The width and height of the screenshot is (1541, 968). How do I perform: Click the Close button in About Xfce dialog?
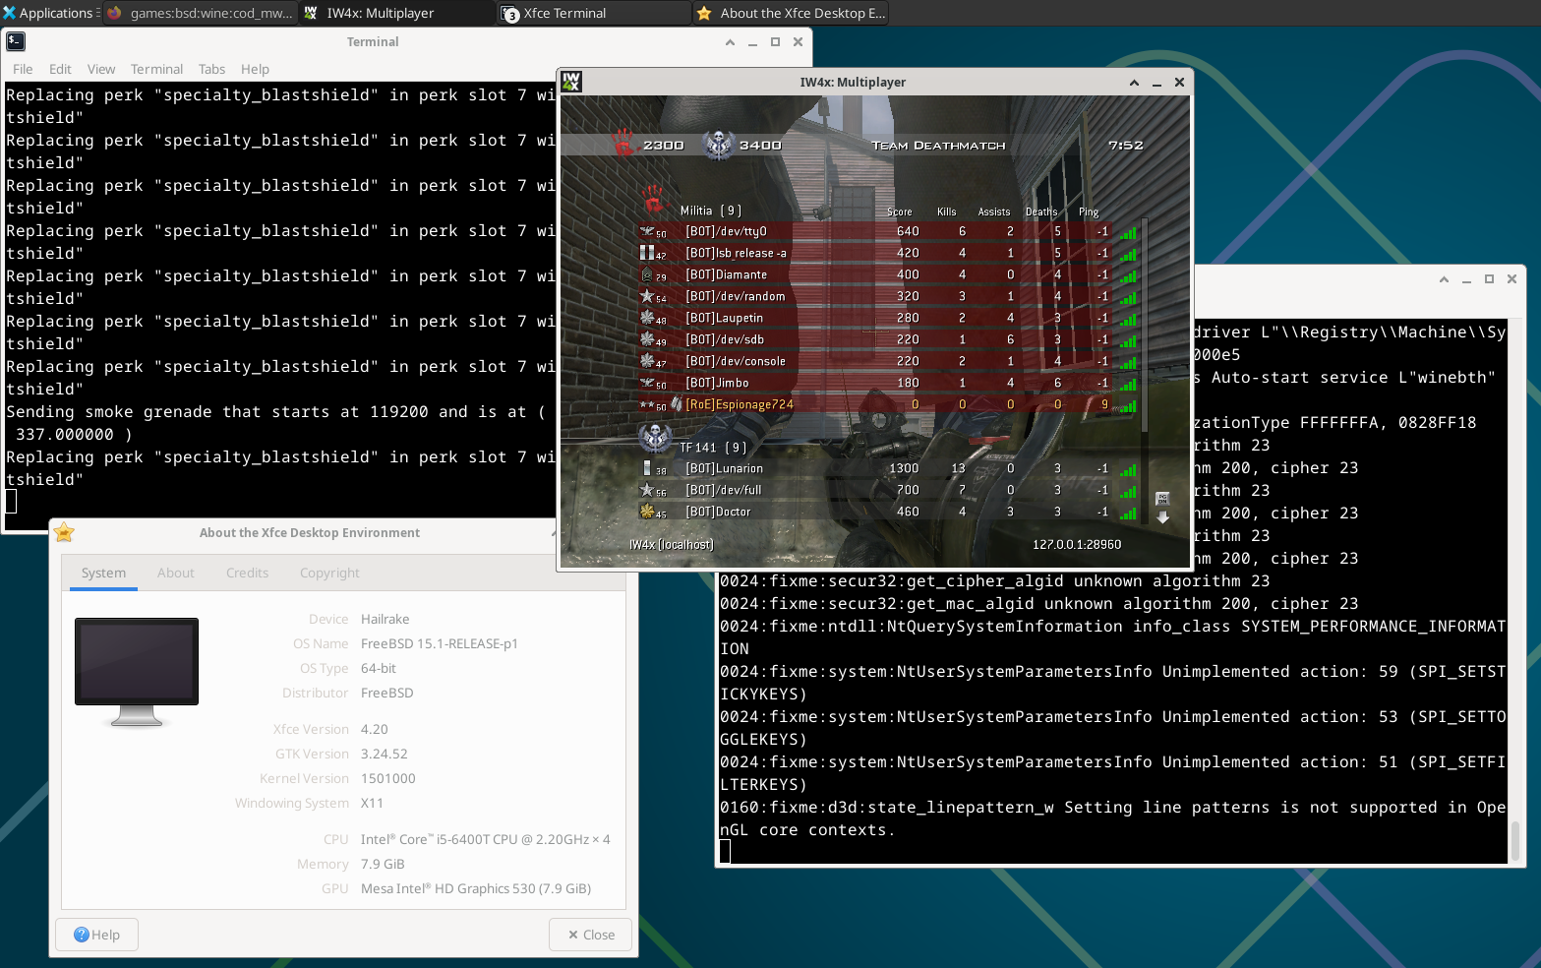click(x=590, y=935)
